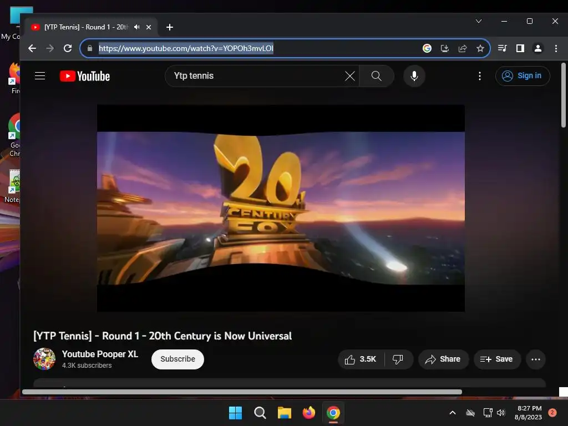Open a new browser tab
The height and width of the screenshot is (426, 568).
tap(170, 27)
